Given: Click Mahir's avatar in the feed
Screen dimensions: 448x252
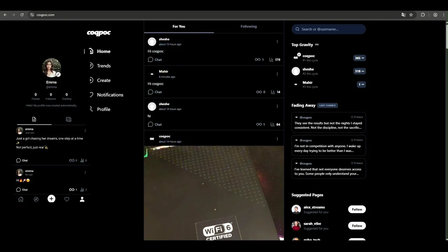Looking at the screenshot, I should [152, 74].
